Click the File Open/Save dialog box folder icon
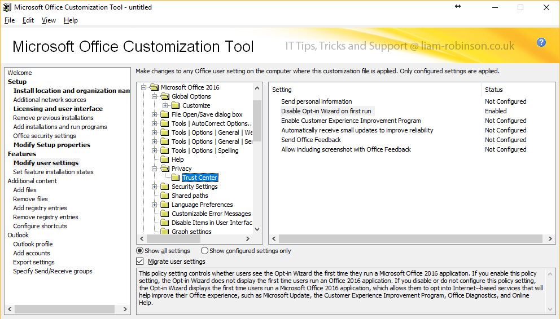 click(x=165, y=114)
